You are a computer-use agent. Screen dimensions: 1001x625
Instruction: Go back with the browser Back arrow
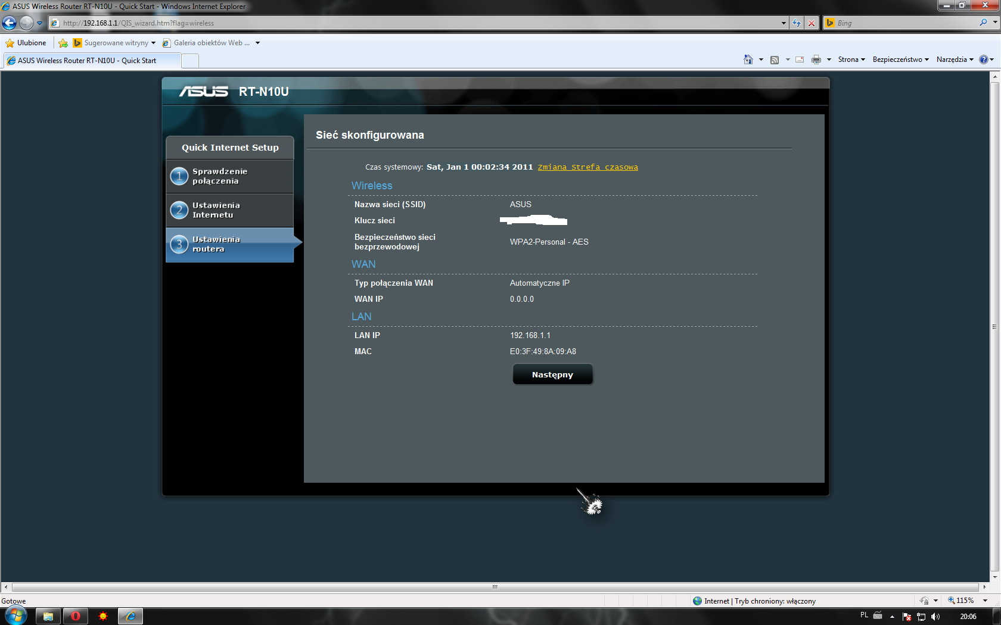click(10, 23)
